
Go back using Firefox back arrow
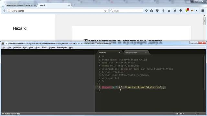pos(4,11)
